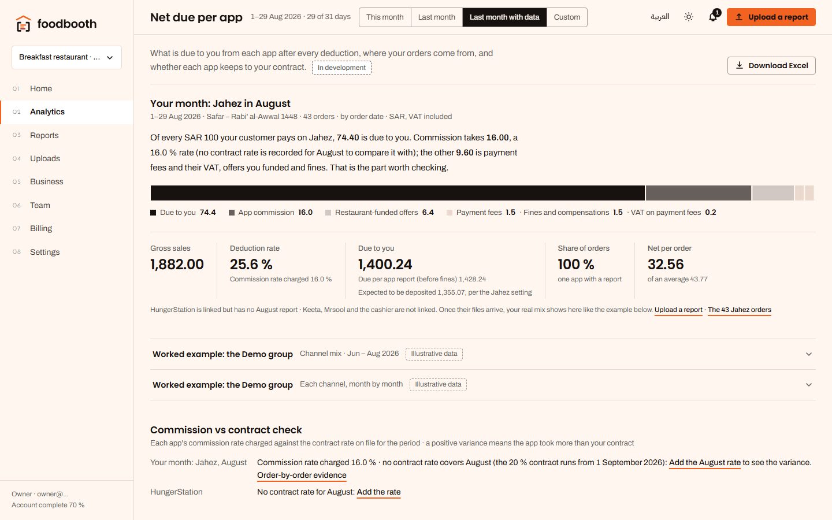Click the dark gray App commission bar segment
The image size is (832, 520).
(699, 193)
